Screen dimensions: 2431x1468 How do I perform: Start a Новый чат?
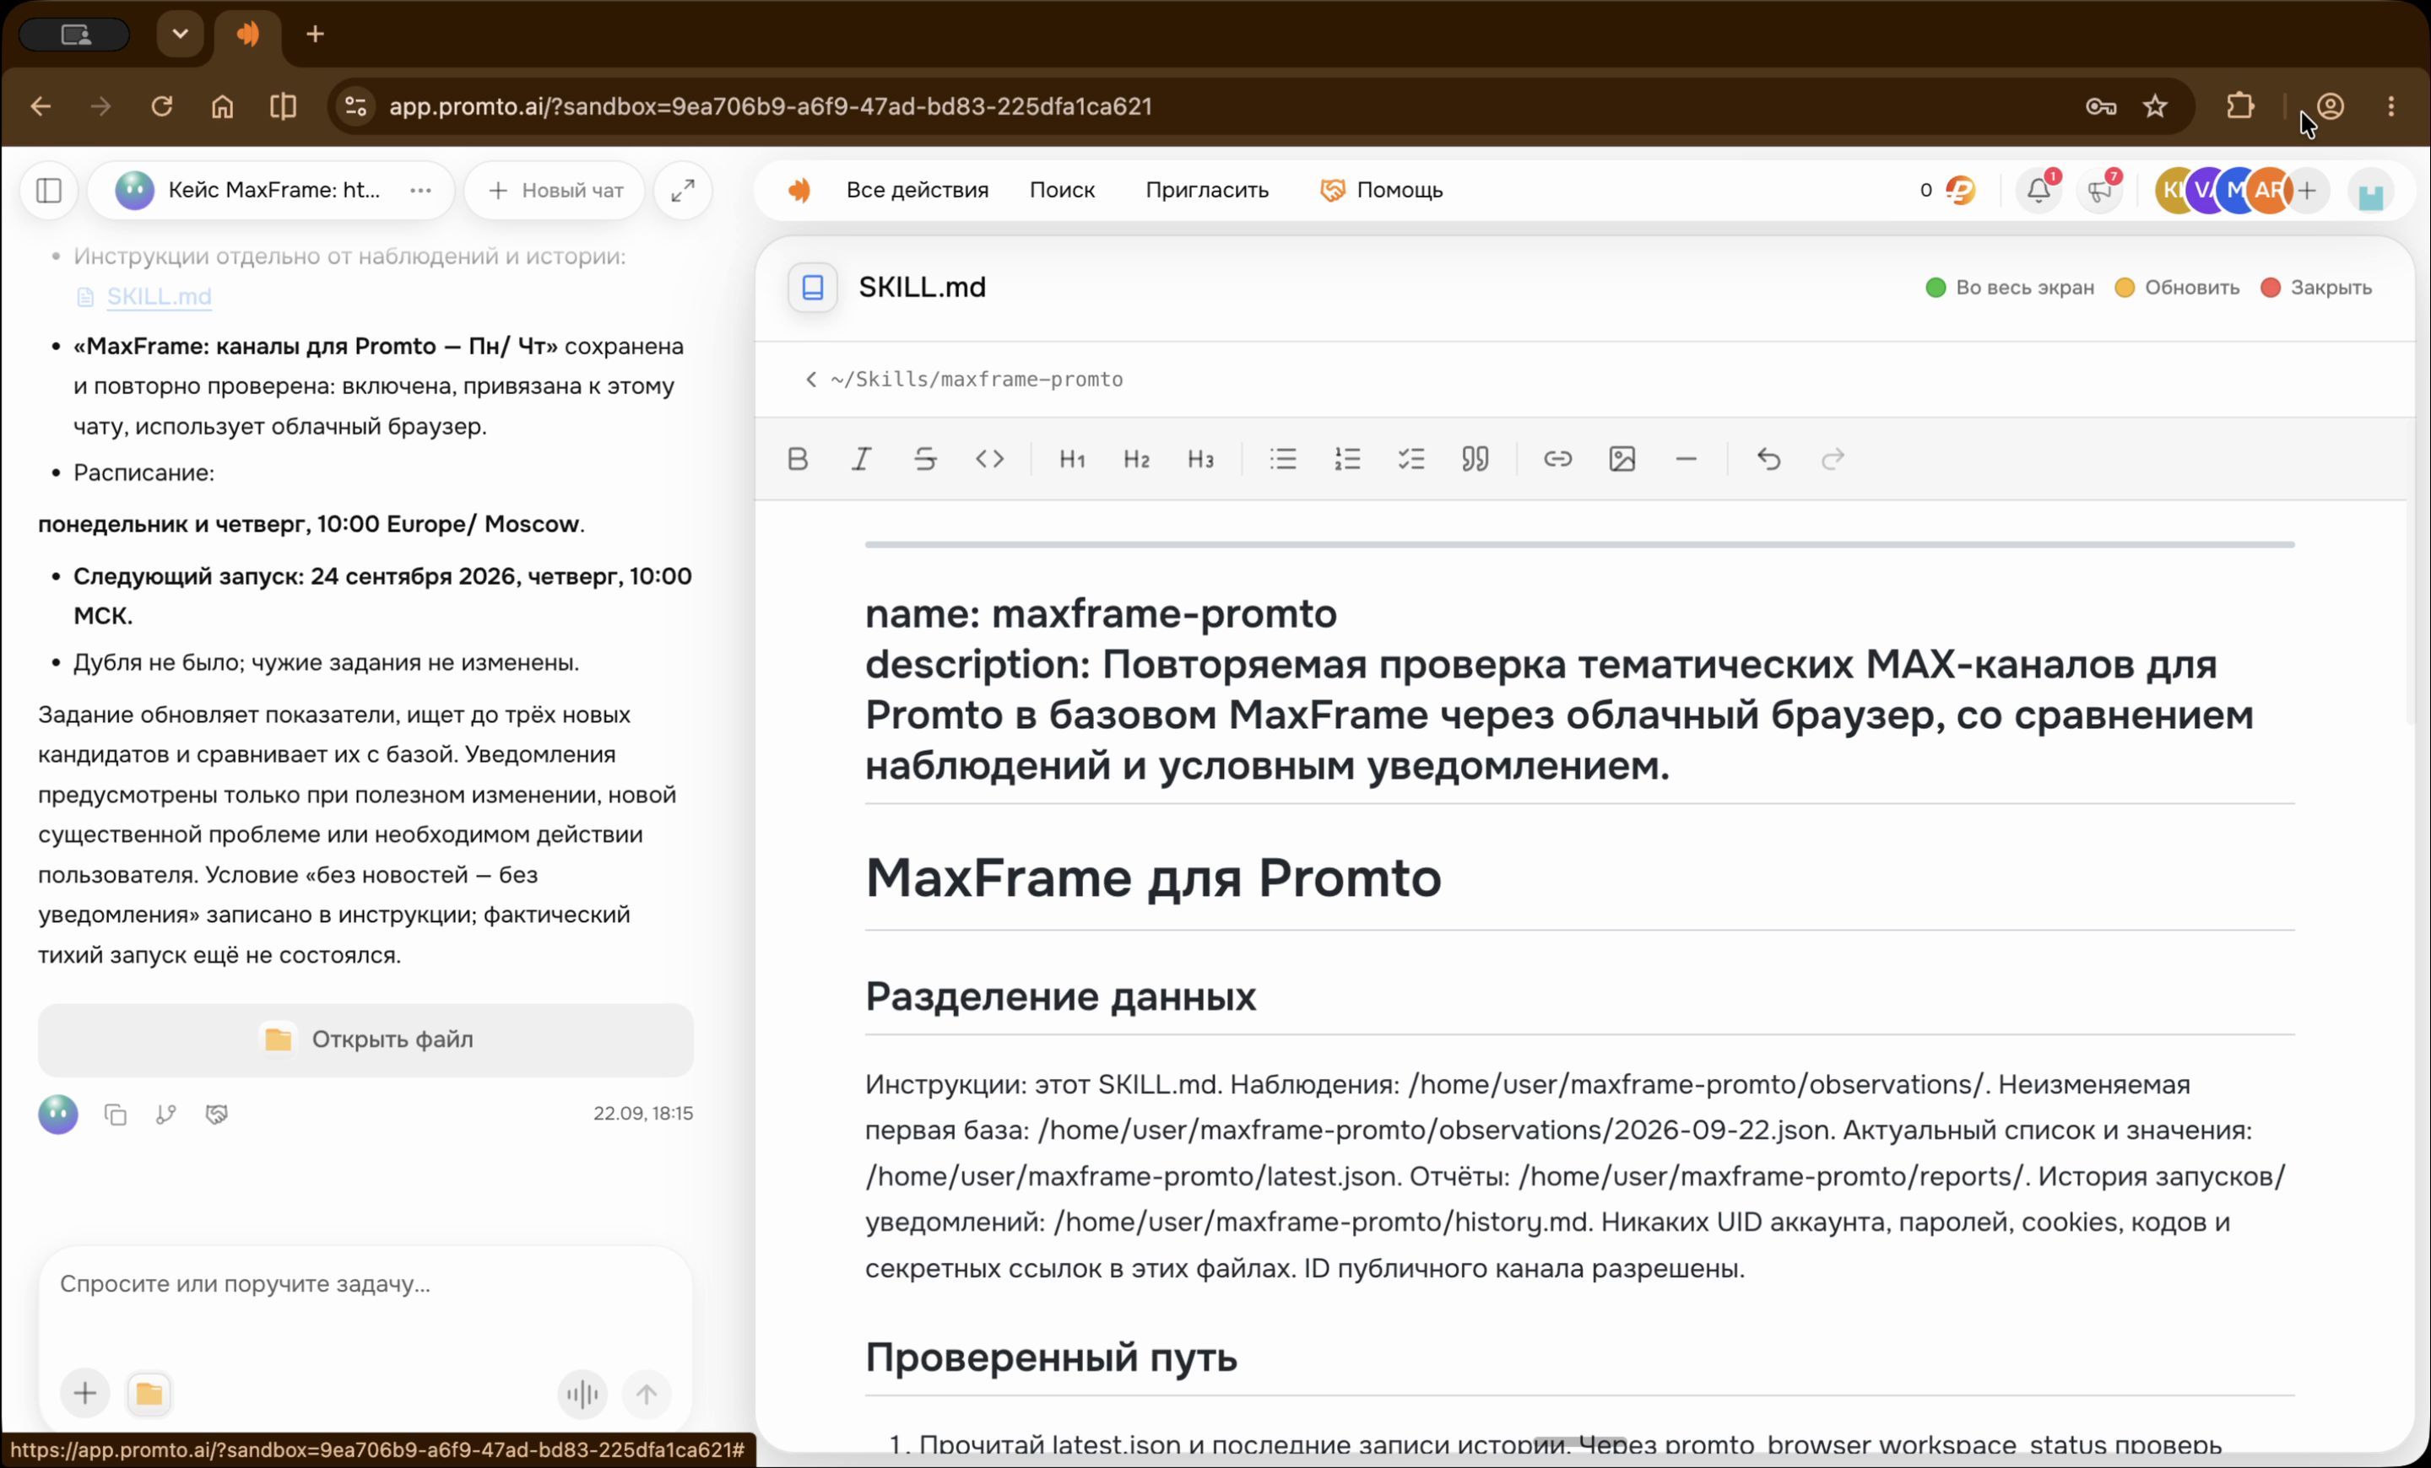coord(555,191)
